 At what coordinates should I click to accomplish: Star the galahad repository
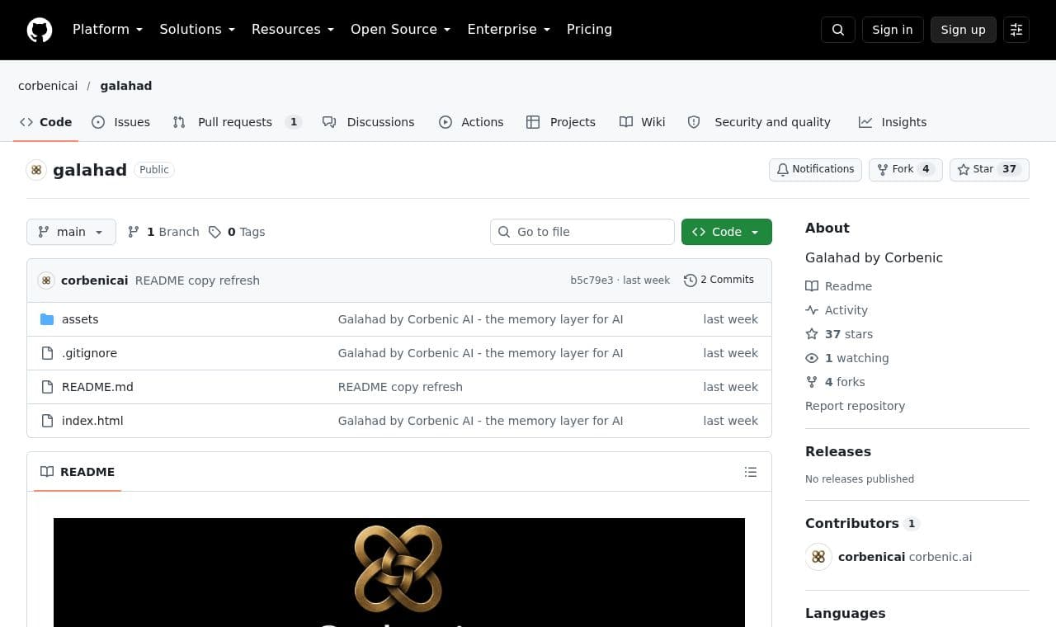990,170
